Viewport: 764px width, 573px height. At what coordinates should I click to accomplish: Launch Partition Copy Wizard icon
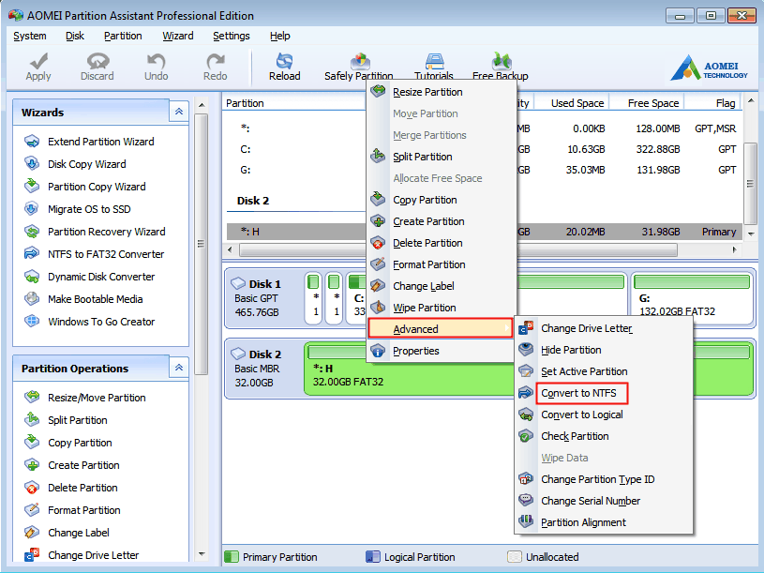click(x=32, y=187)
